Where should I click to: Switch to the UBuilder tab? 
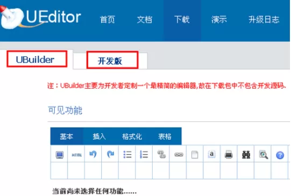pos(37,59)
